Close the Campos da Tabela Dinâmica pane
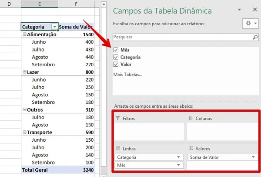Screen dimensions: 261x177 tap(255, 10)
